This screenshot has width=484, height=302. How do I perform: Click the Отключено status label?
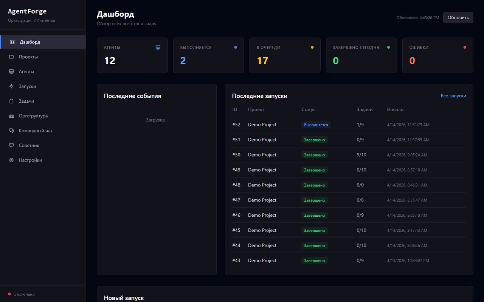click(24, 294)
